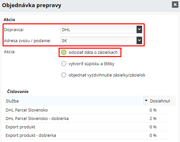Sort by the Služba column header
This screenshot has width=180, height=142.
[74, 101]
